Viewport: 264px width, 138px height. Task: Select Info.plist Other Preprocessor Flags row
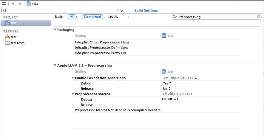(x=158, y=42)
